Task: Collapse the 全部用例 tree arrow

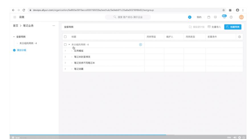Action: (14, 37)
